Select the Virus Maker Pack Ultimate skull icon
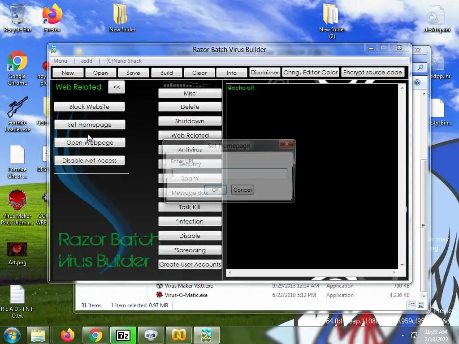 click(x=17, y=207)
